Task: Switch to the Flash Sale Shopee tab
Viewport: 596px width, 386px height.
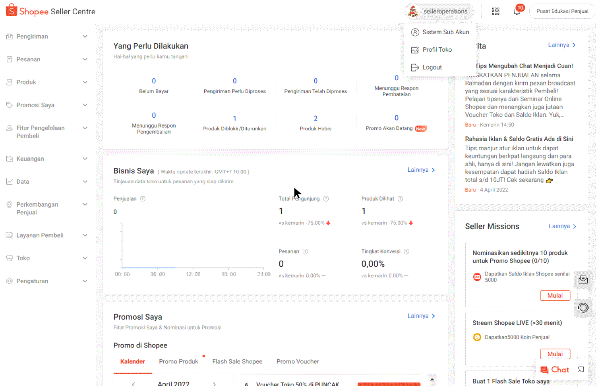Action: (237, 362)
